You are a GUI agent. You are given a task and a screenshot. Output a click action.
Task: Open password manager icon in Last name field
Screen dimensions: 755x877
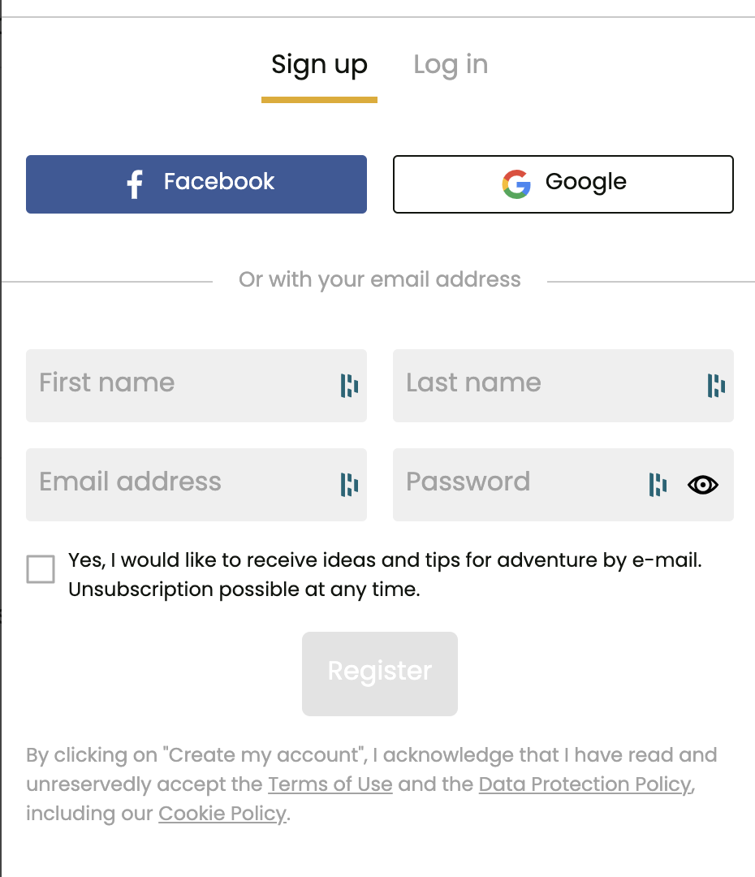pos(716,386)
